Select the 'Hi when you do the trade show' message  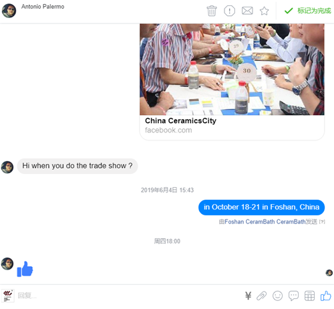tap(77, 166)
